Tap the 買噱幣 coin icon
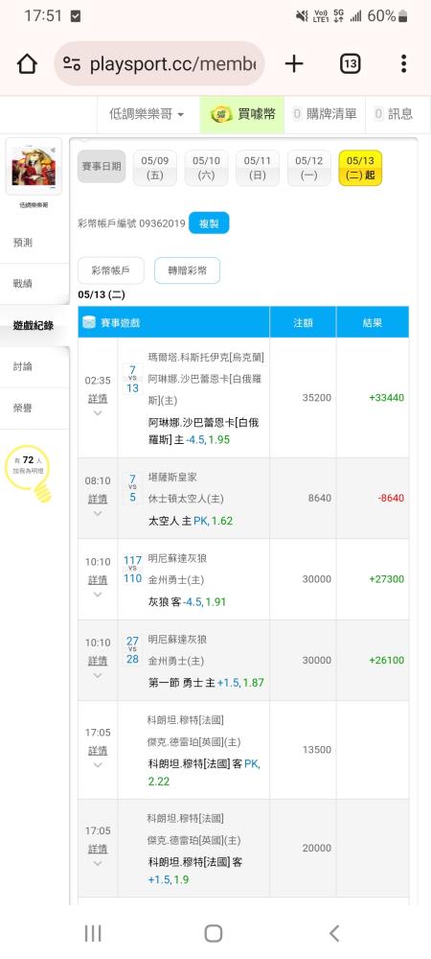Image resolution: width=431 pixels, height=959 pixels. [x=221, y=114]
